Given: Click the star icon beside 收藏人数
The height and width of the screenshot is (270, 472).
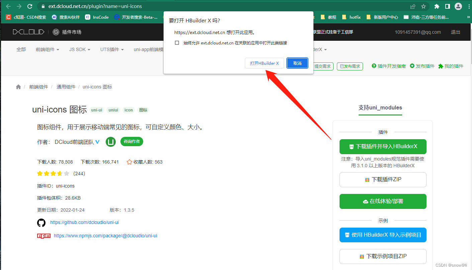Looking at the screenshot, I should pyautogui.click(x=129, y=162).
